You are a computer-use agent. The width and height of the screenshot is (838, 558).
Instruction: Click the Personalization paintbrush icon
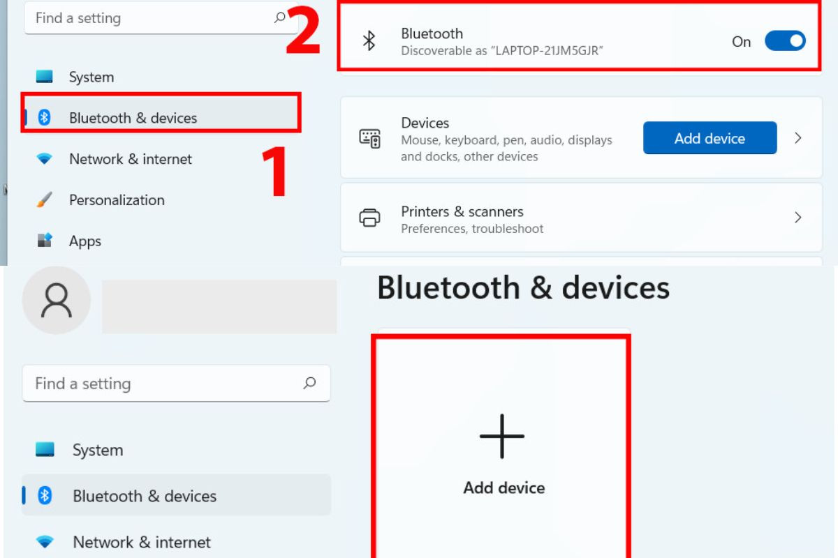pyautogui.click(x=44, y=199)
